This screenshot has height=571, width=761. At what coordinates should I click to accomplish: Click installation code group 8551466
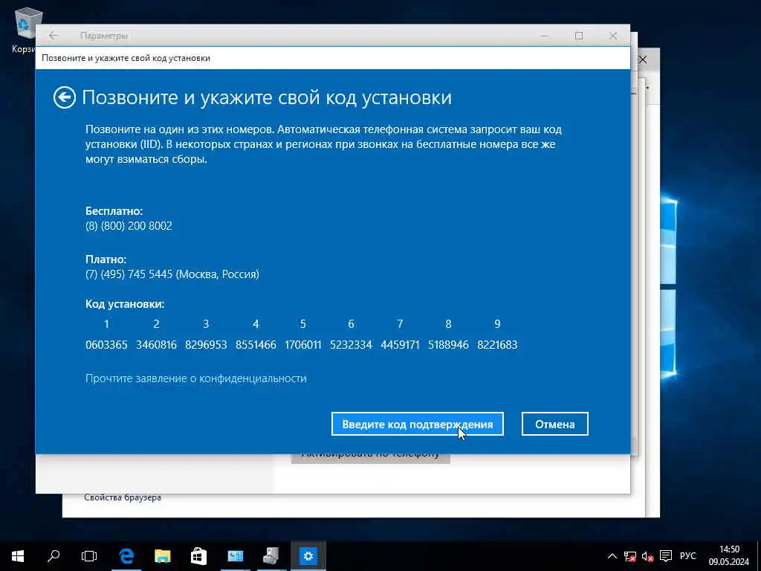(x=256, y=345)
